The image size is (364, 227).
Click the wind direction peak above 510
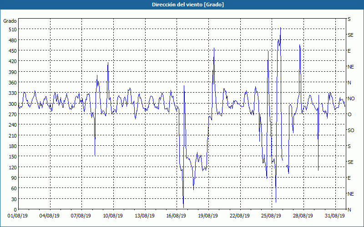click(x=281, y=28)
